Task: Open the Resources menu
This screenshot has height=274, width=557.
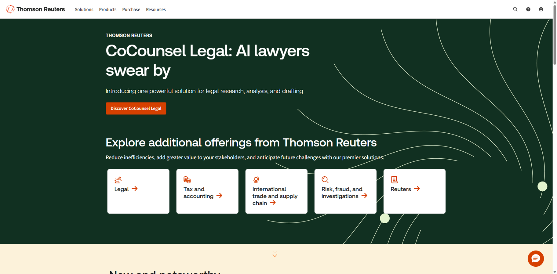Action: click(156, 9)
